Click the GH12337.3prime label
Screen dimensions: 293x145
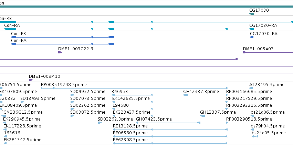click(201, 92)
